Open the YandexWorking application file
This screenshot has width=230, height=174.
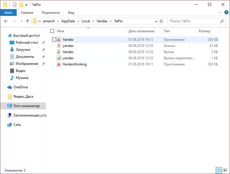point(74,64)
